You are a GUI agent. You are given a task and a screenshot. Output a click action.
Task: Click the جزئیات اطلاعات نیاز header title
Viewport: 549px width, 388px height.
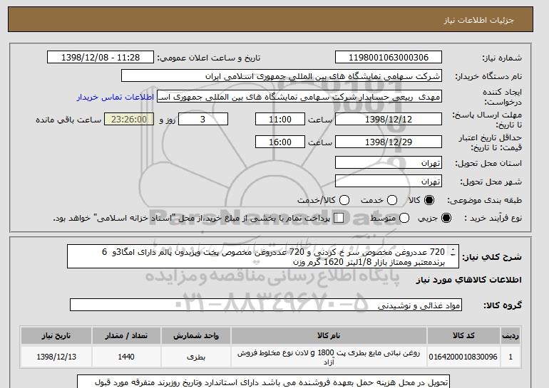[x=478, y=20]
